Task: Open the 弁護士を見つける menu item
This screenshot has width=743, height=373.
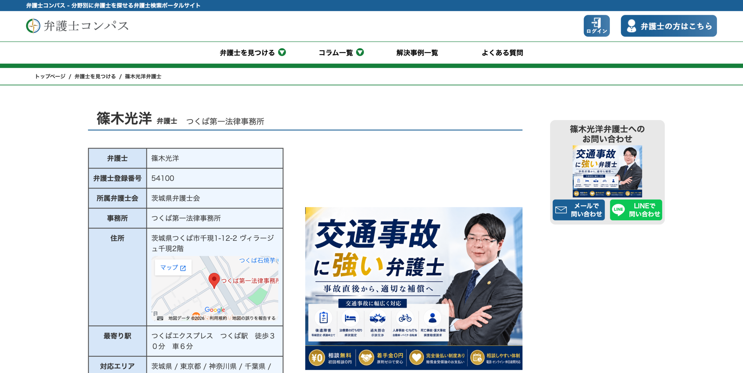Action: pyautogui.click(x=247, y=53)
